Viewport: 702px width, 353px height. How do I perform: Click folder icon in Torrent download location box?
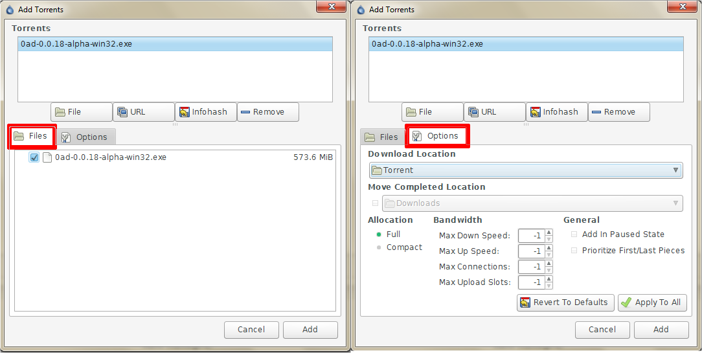377,170
